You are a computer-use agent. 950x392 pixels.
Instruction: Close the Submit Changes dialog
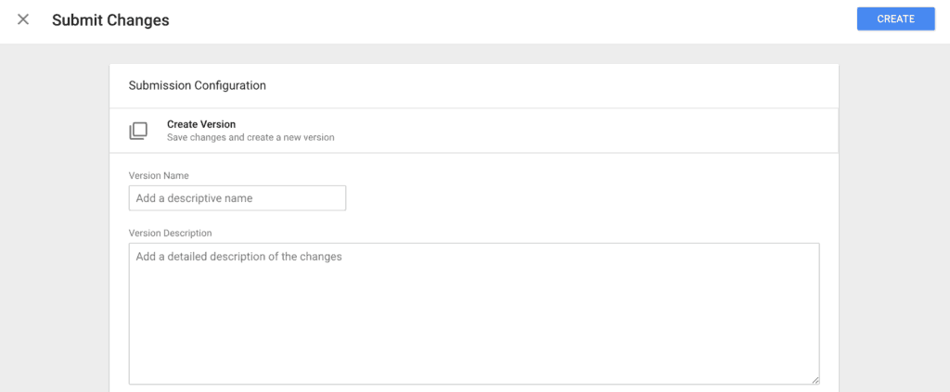click(23, 19)
